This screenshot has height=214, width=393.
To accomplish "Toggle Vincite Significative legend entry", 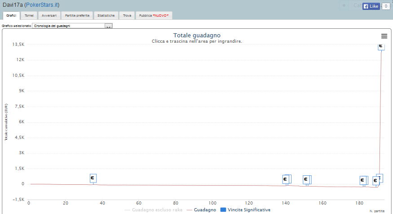I will click(x=249, y=210).
